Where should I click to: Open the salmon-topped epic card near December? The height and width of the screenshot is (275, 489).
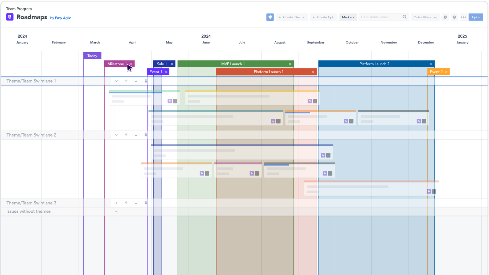371,188
